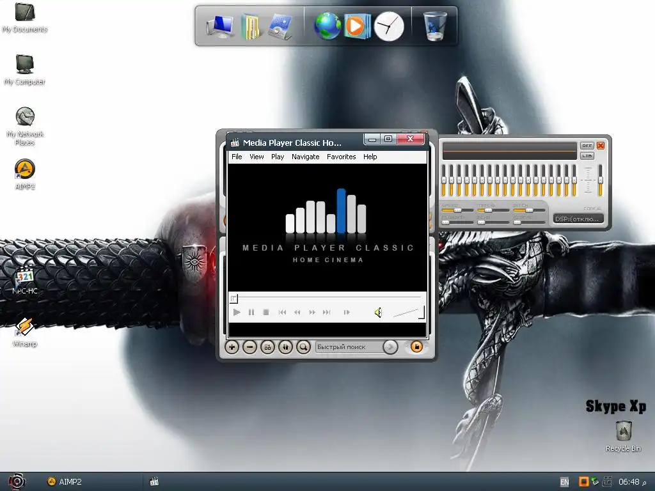Skip to previous track in MPC
The height and width of the screenshot is (491, 655).
(282, 312)
